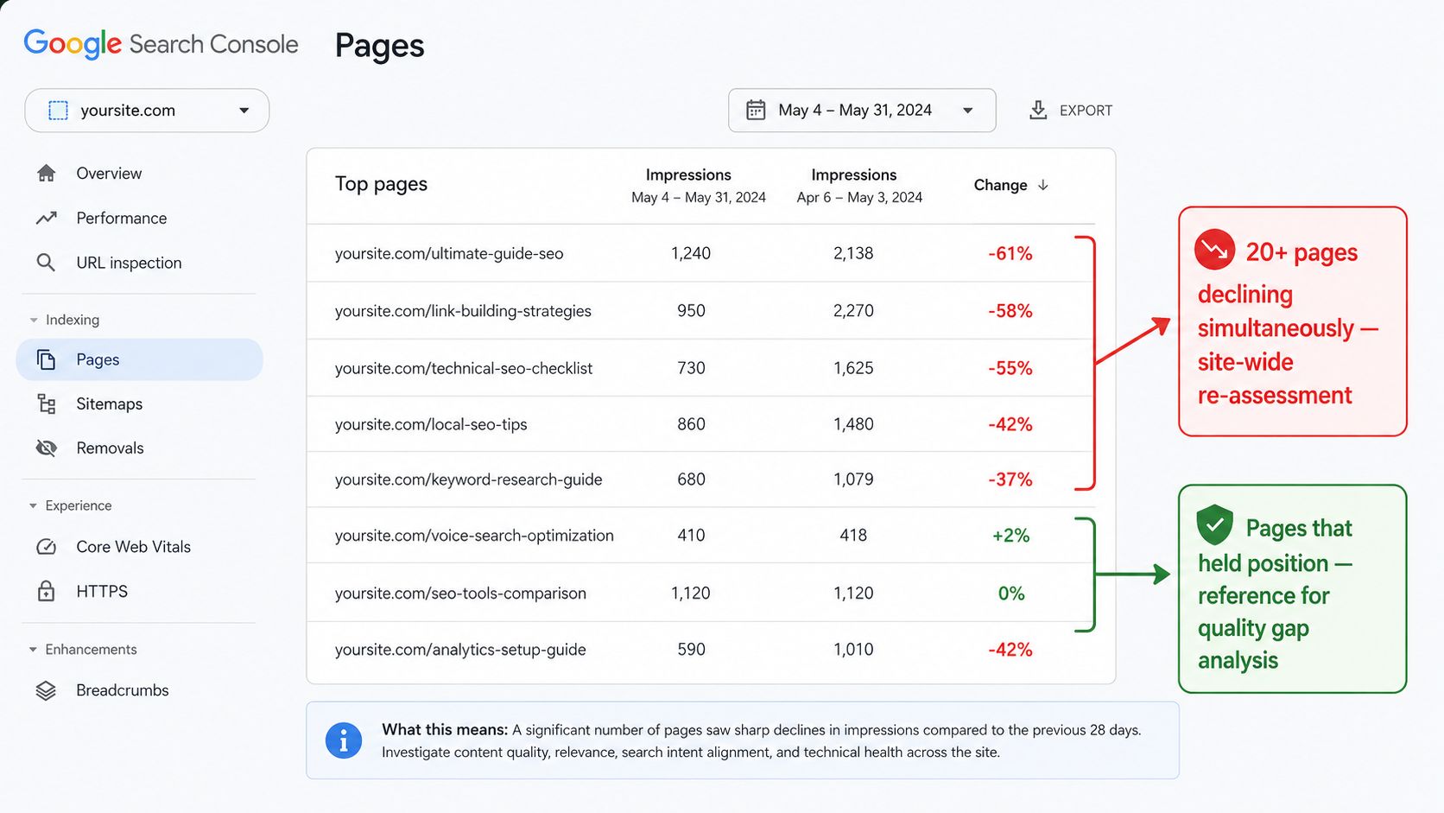Click the property icon beside yoursite.com
The image size is (1444, 813).
tap(58, 111)
